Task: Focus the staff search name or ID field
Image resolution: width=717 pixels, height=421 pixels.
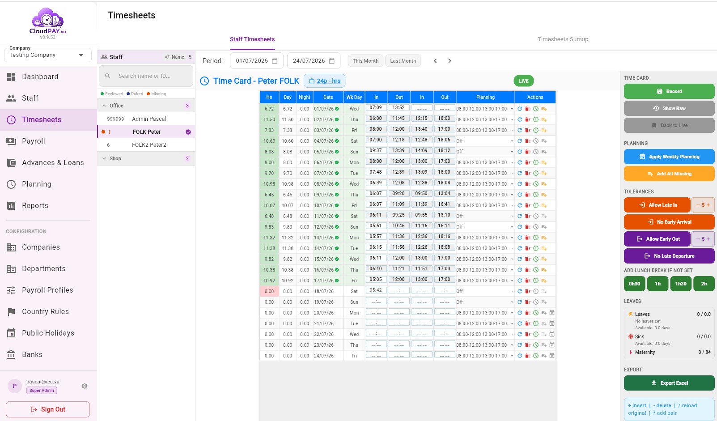Action: pyautogui.click(x=146, y=76)
